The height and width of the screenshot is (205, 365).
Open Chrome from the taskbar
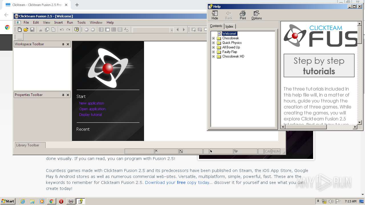[51, 201]
